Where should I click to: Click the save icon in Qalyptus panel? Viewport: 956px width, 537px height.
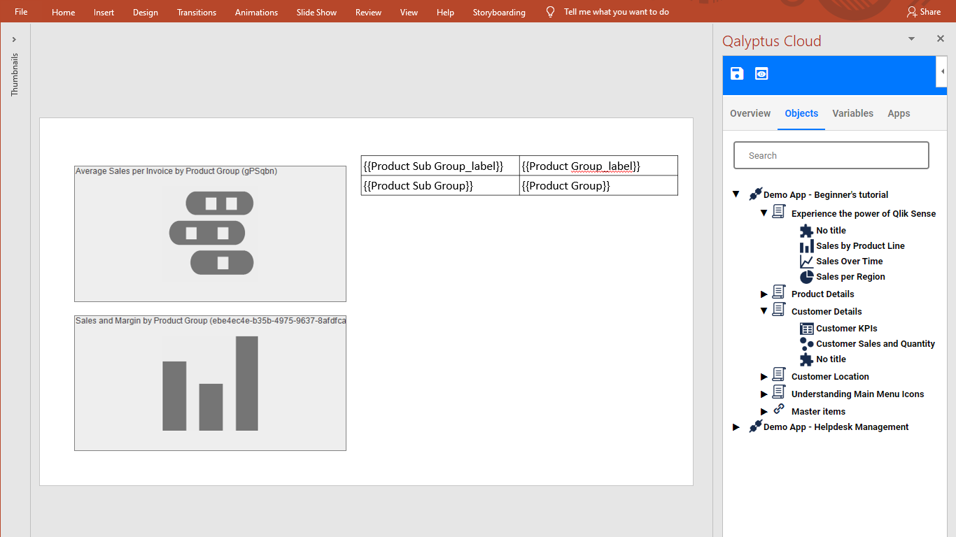pyautogui.click(x=737, y=74)
